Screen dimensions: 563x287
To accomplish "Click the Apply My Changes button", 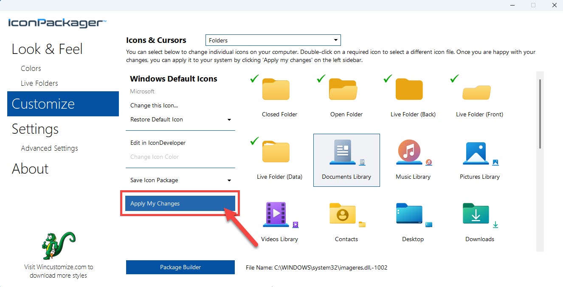I will tap(180, 203).
